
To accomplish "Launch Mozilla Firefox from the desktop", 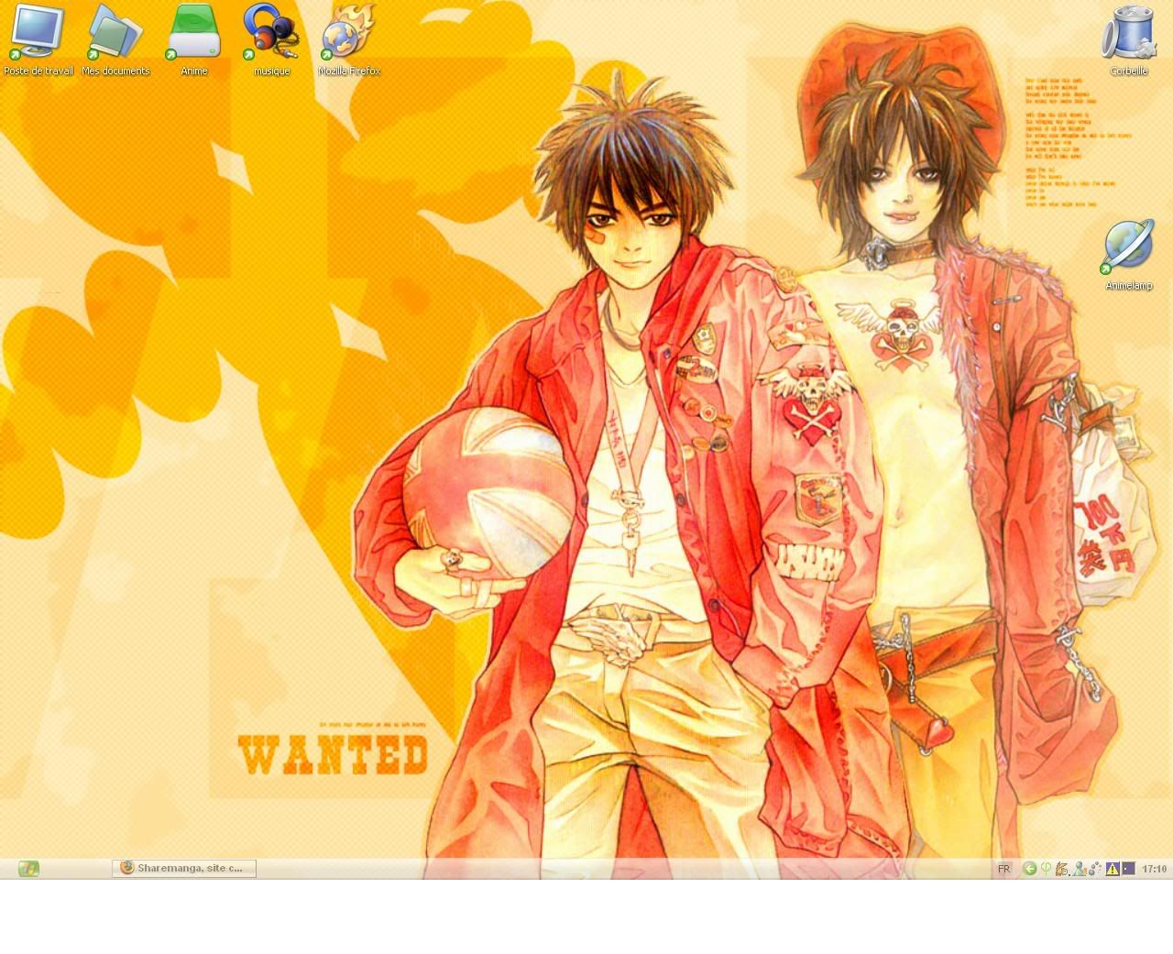I will 349,38.
